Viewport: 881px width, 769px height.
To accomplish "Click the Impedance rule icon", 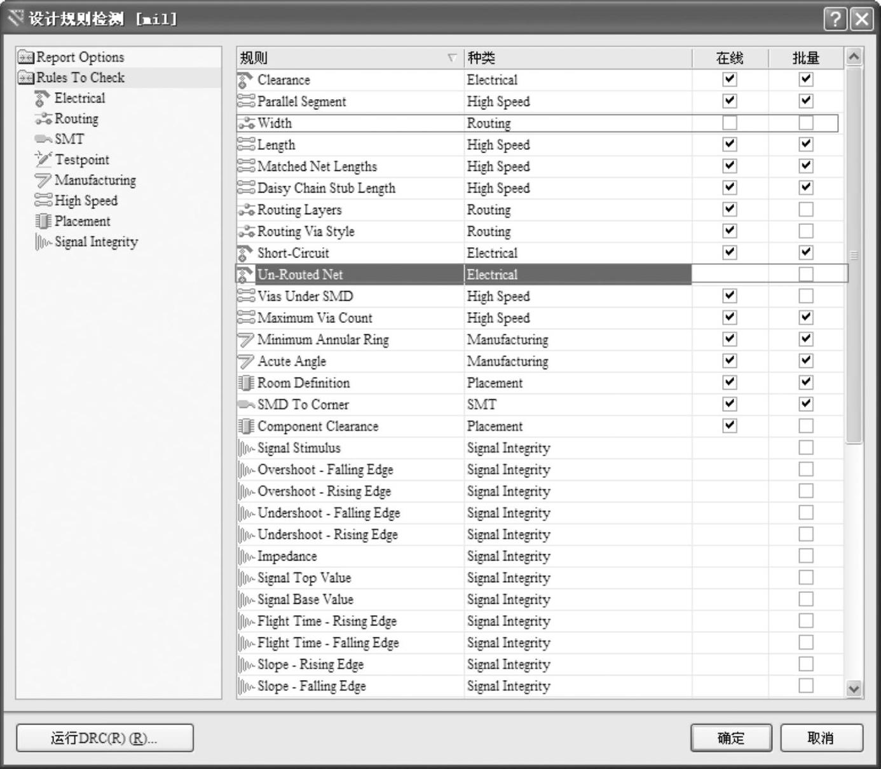I will [x=246, y=557].
